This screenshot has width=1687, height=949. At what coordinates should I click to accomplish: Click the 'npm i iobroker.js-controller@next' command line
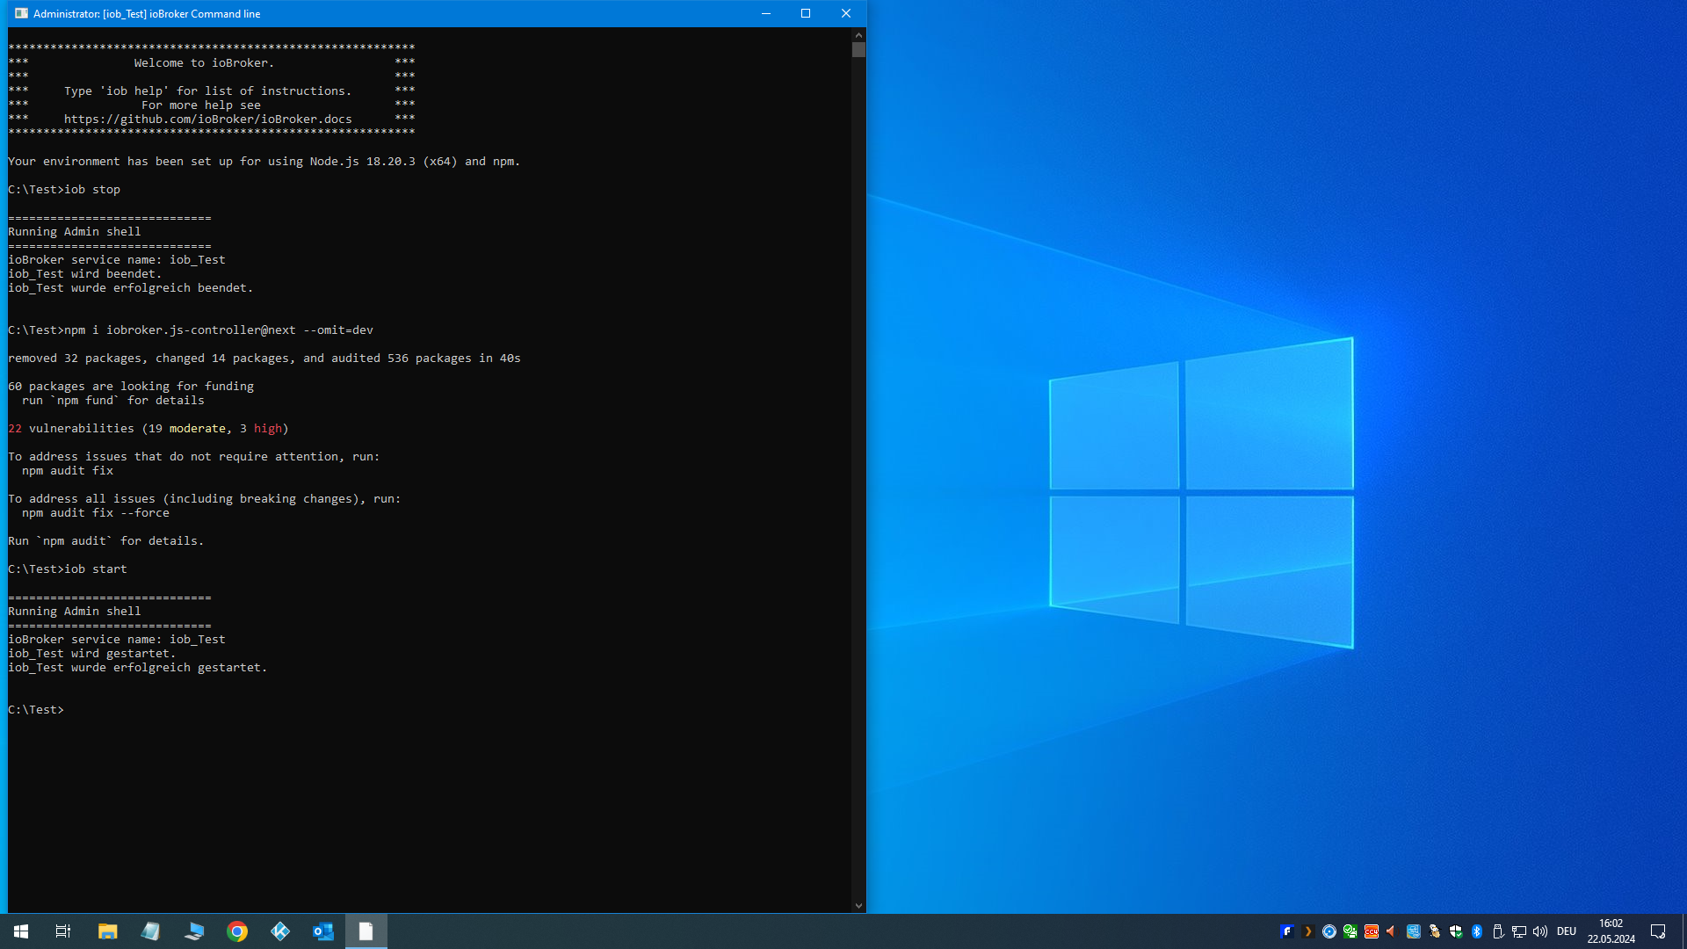coord(191,330)
